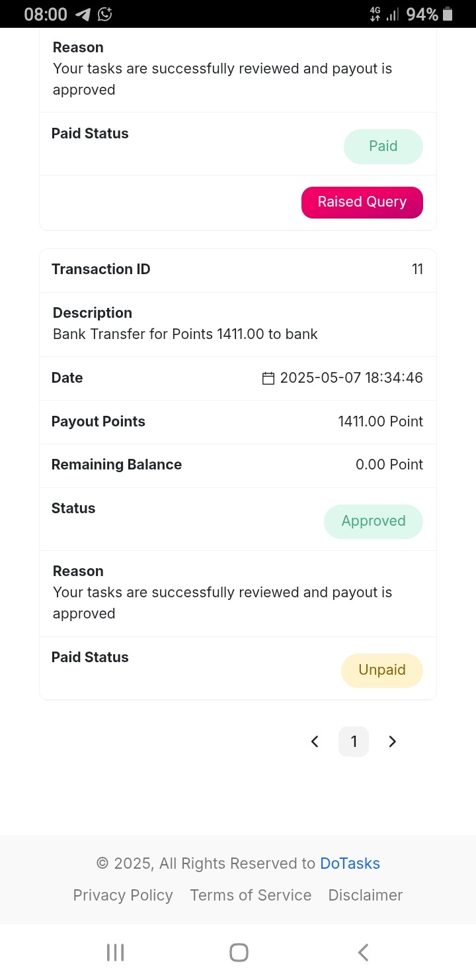Select page 1 in pagination
Screen dimensions: 476x980
coord(354,742)
